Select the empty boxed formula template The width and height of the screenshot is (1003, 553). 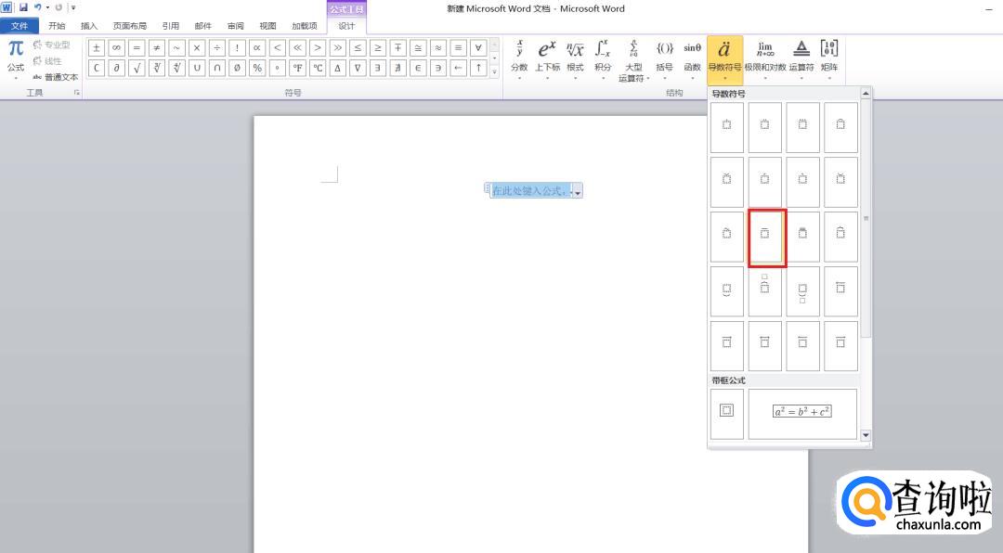pyautogui.click(x=726, y=414)
